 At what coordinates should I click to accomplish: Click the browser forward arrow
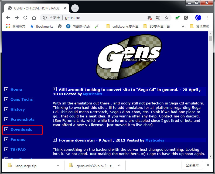[x=17, y=18]
